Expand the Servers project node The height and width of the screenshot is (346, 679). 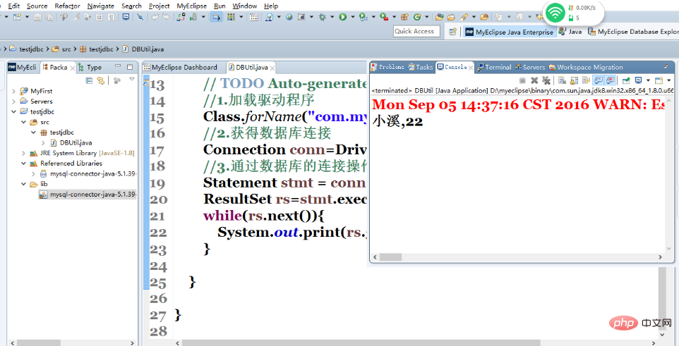coord(14,101)
